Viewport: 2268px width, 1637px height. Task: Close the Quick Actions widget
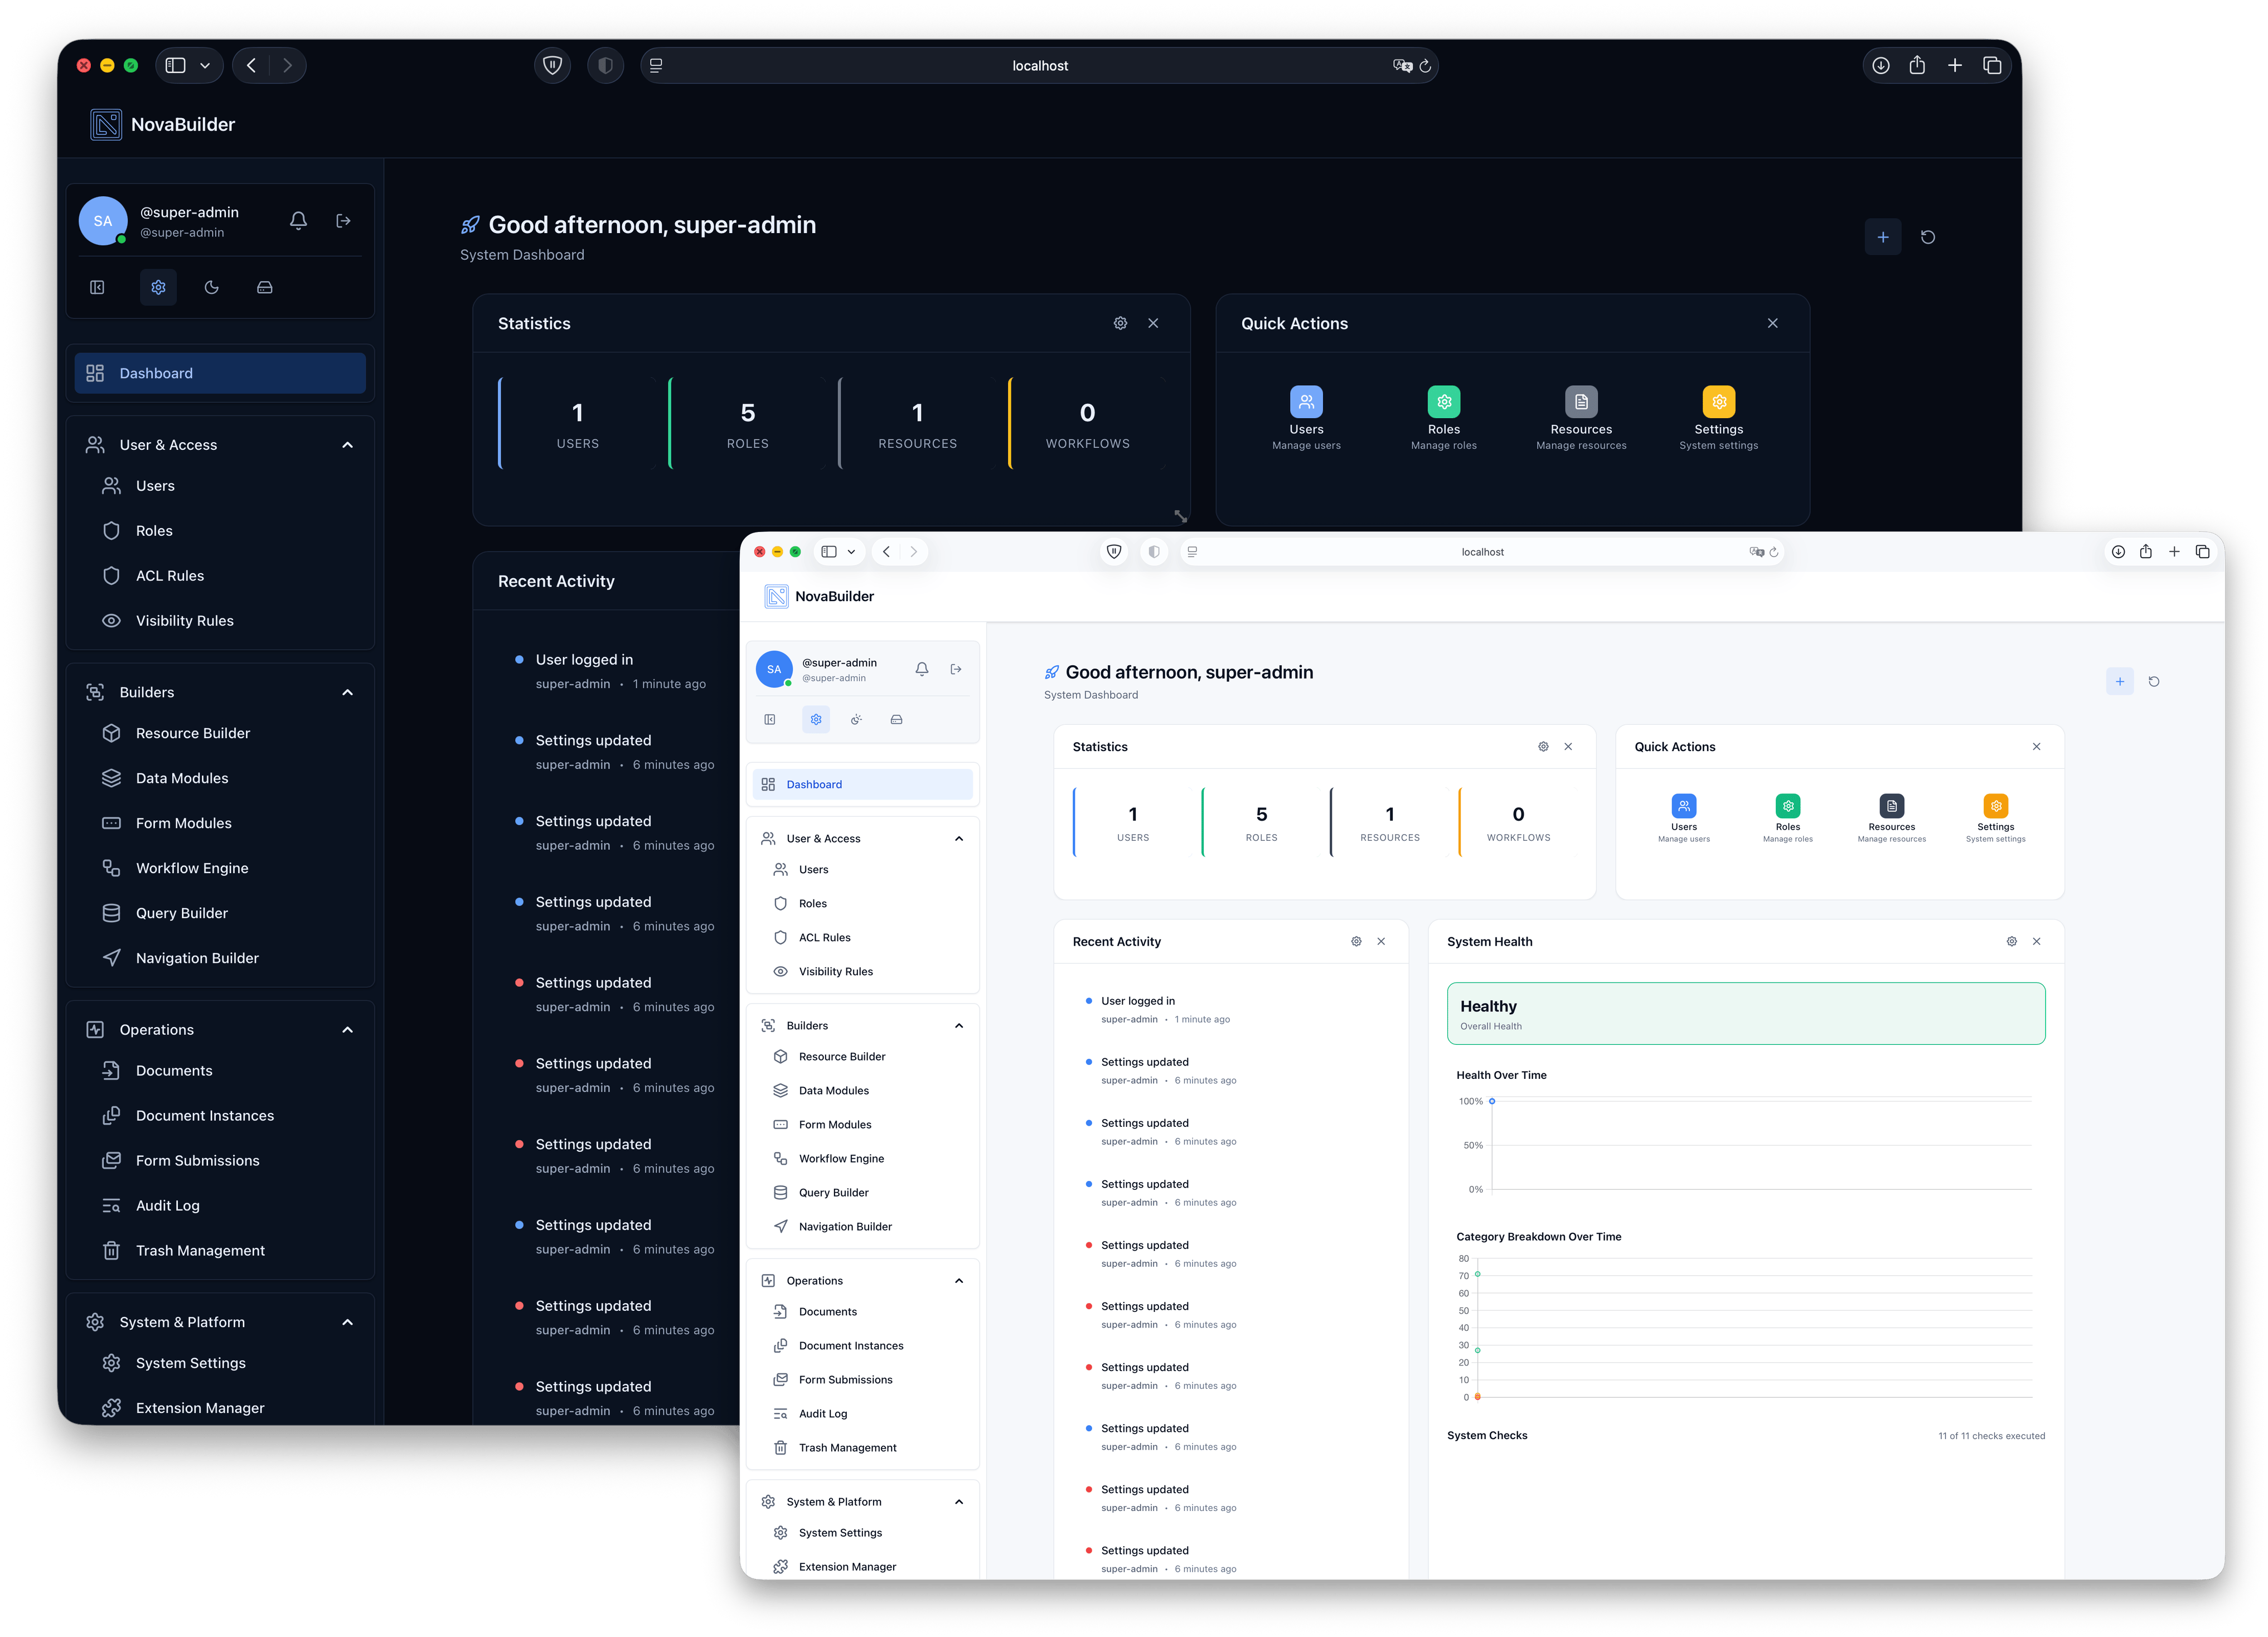pos(1772,323)
